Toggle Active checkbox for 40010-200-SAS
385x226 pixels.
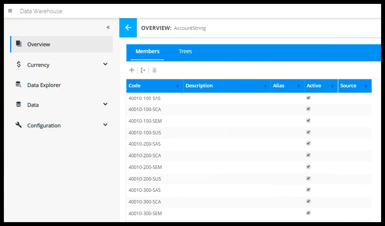coord(308,144)
